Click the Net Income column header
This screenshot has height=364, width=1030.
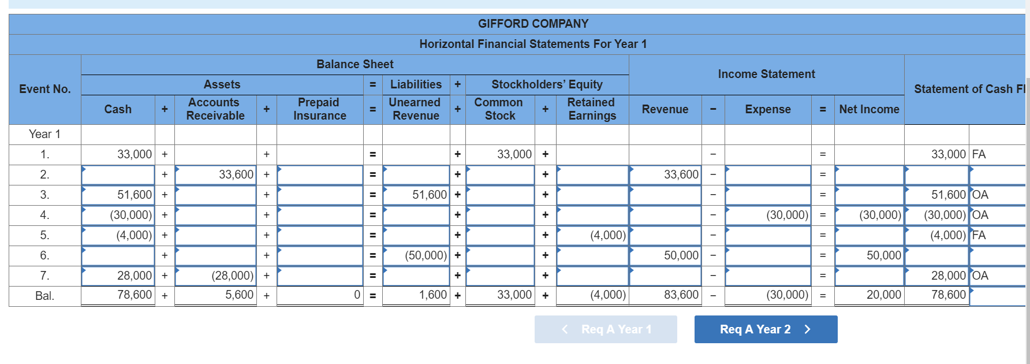point(869,109)
